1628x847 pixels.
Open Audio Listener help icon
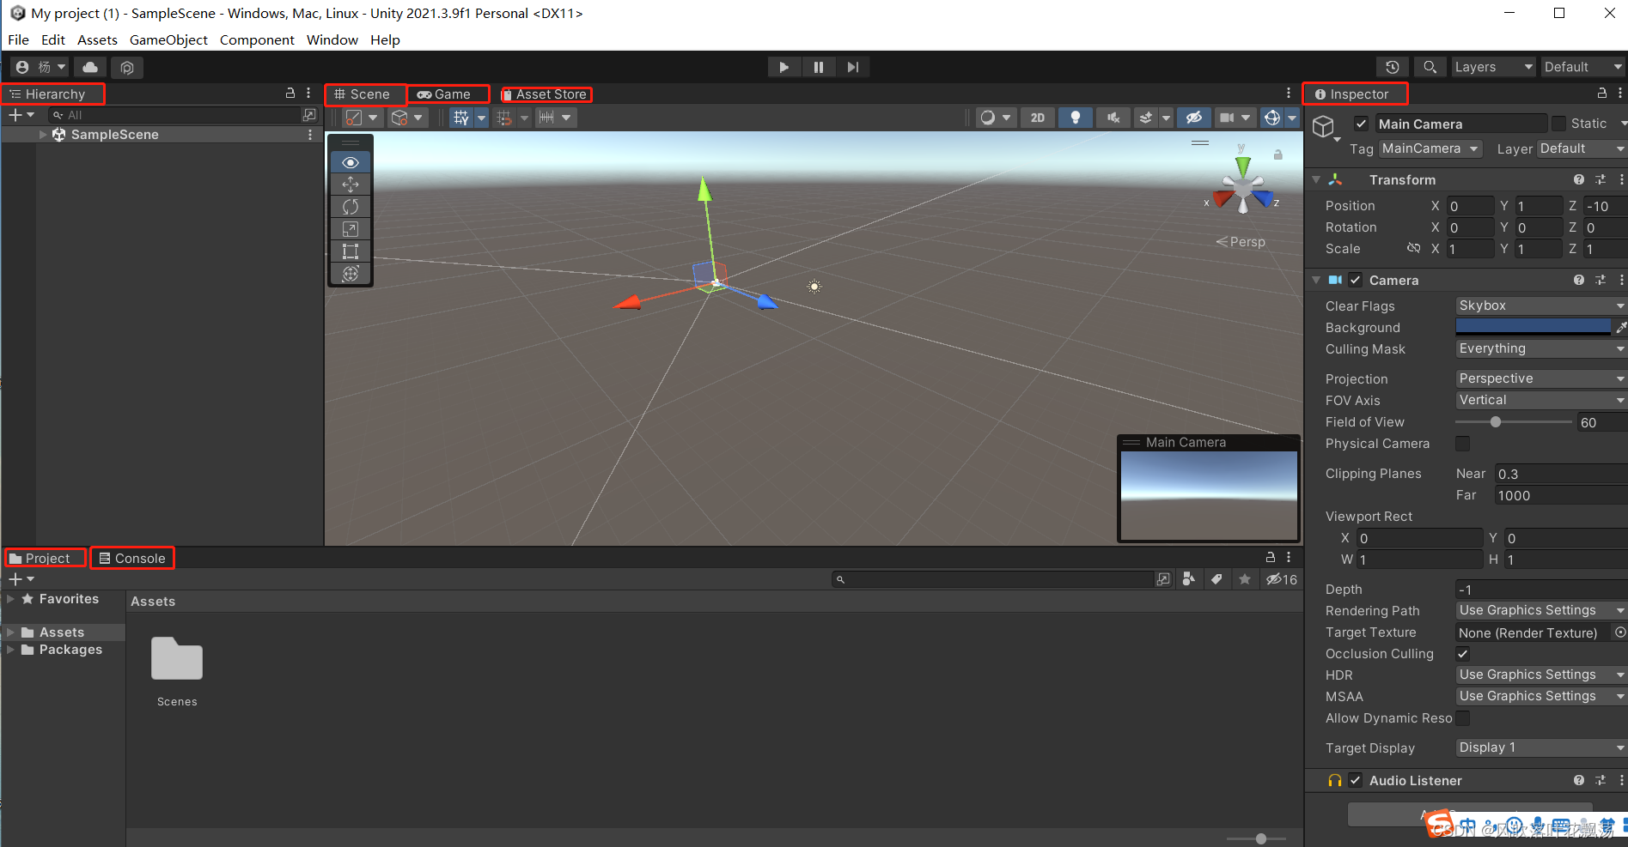coord(1578,780)
